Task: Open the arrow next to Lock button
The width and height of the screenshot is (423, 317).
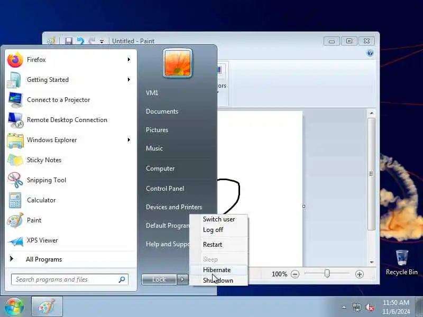Action: [182, 279]
